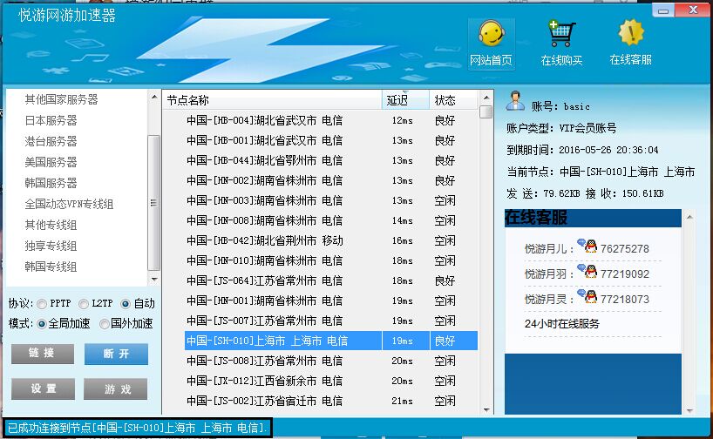Close the 悦游网游加速器 window
This screenshot has height=439, width=713.
(693, 10)
